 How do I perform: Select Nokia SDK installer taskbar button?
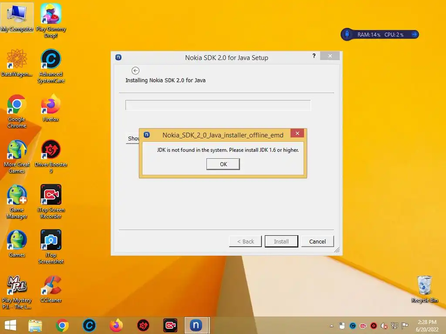point(197,325)
